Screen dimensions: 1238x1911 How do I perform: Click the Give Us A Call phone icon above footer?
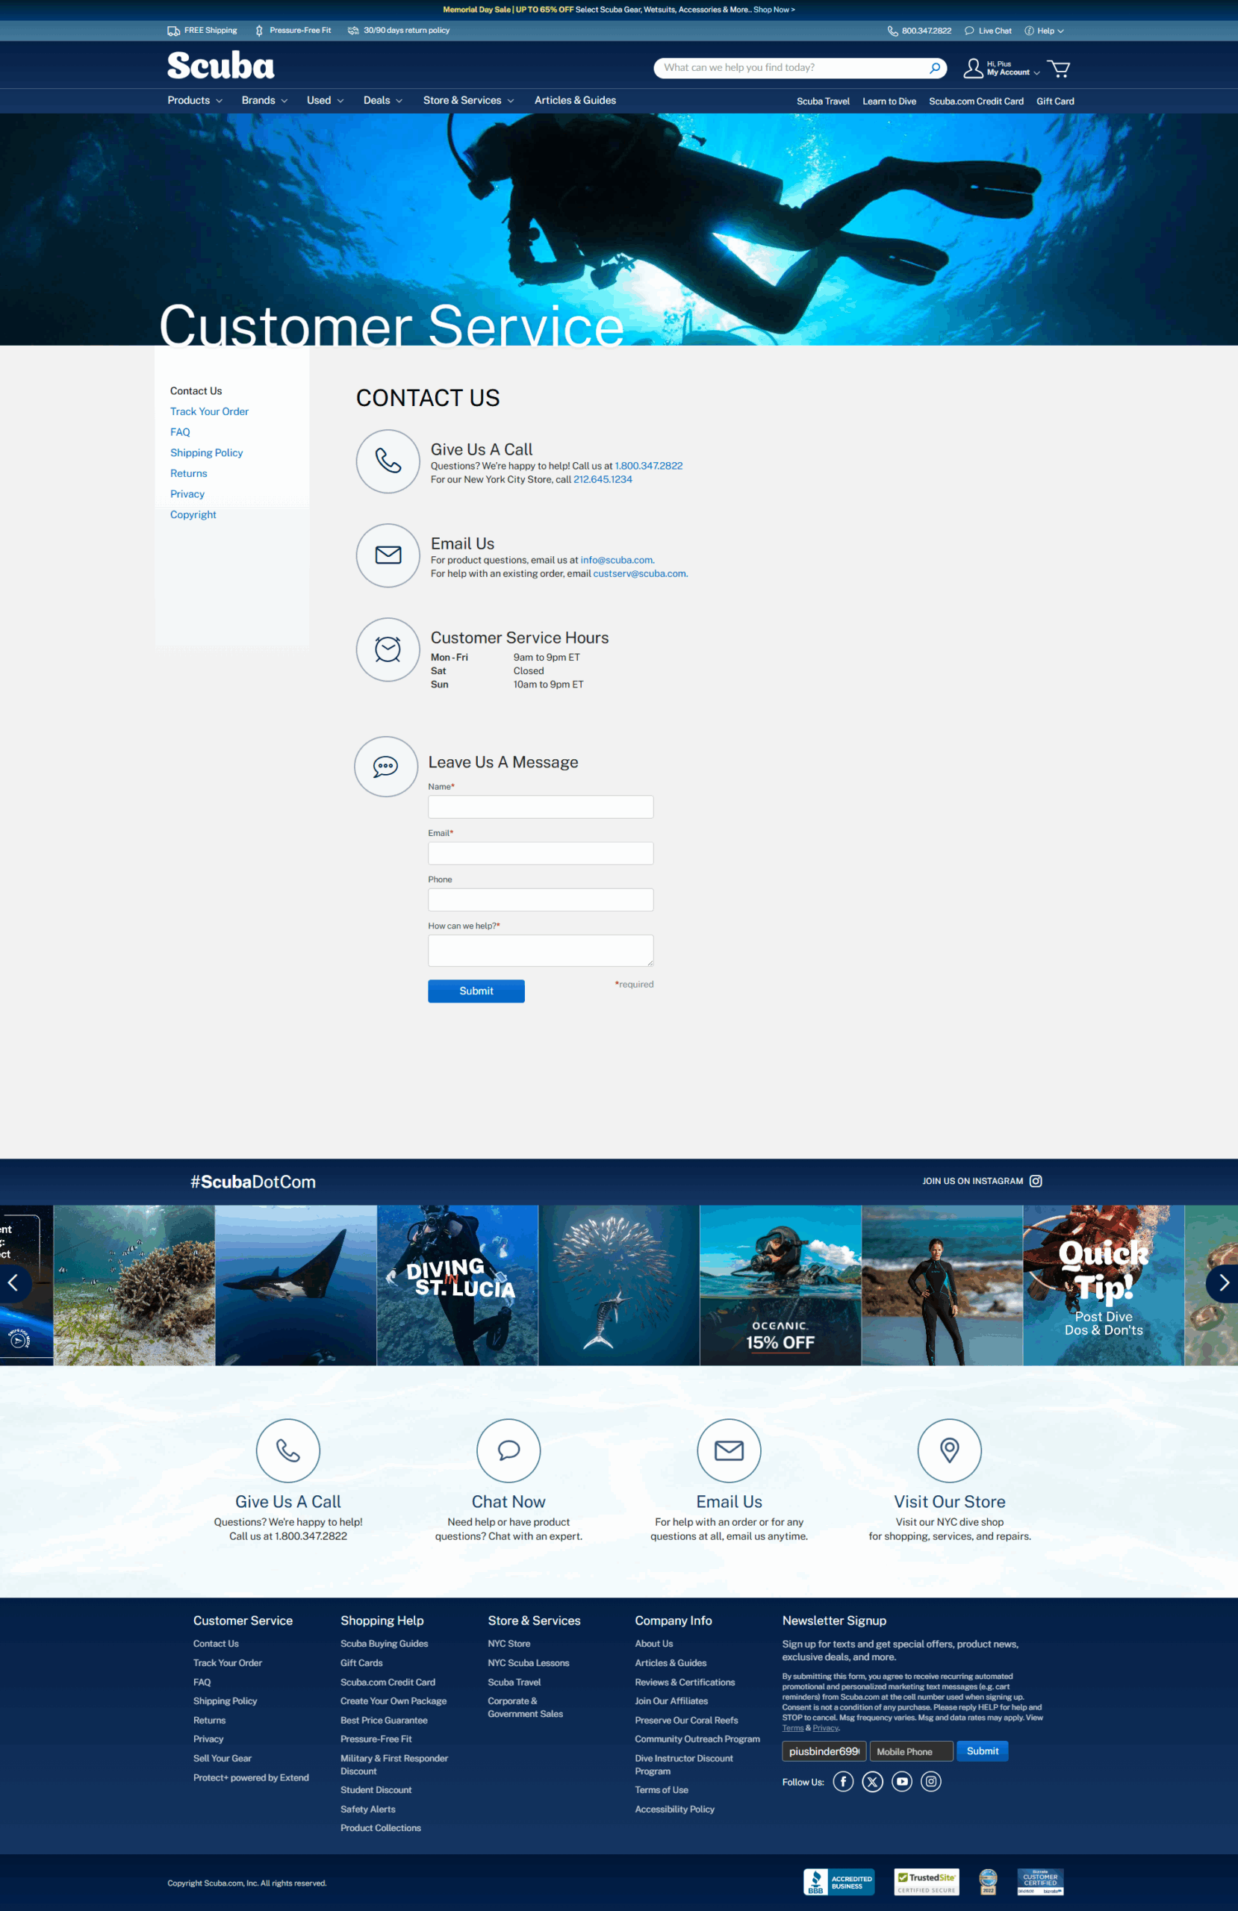[288, 1450]
